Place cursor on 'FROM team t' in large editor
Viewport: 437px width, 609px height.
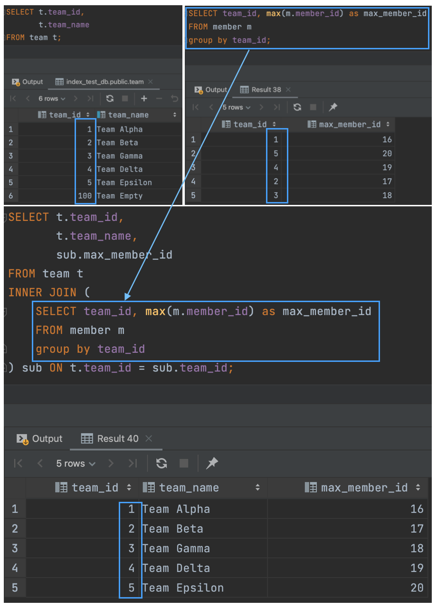pyautogui.click(x=46, y=274)
